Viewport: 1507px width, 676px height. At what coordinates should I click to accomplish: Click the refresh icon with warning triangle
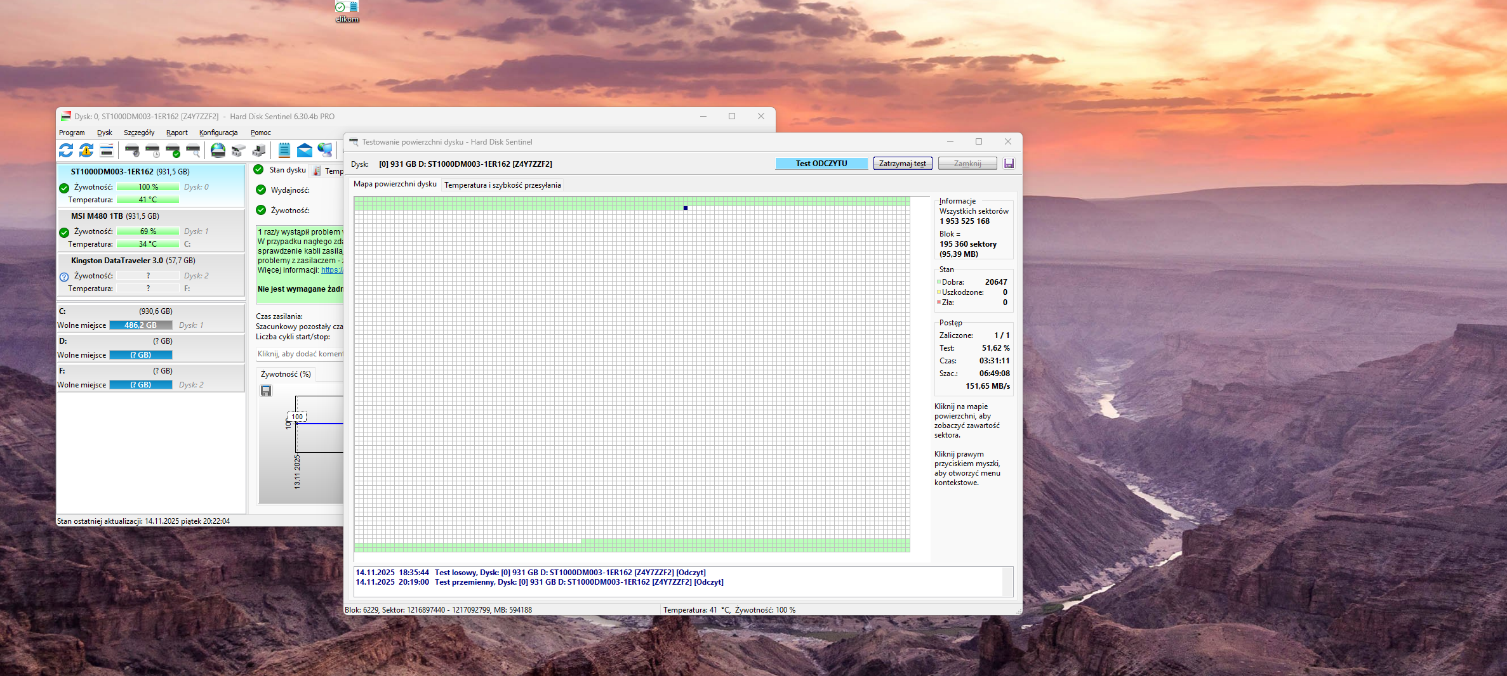(86, 150)
